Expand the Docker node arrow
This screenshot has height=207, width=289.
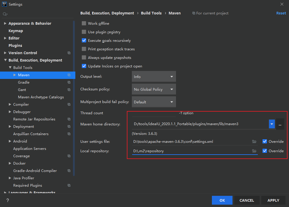coord(10,163)
